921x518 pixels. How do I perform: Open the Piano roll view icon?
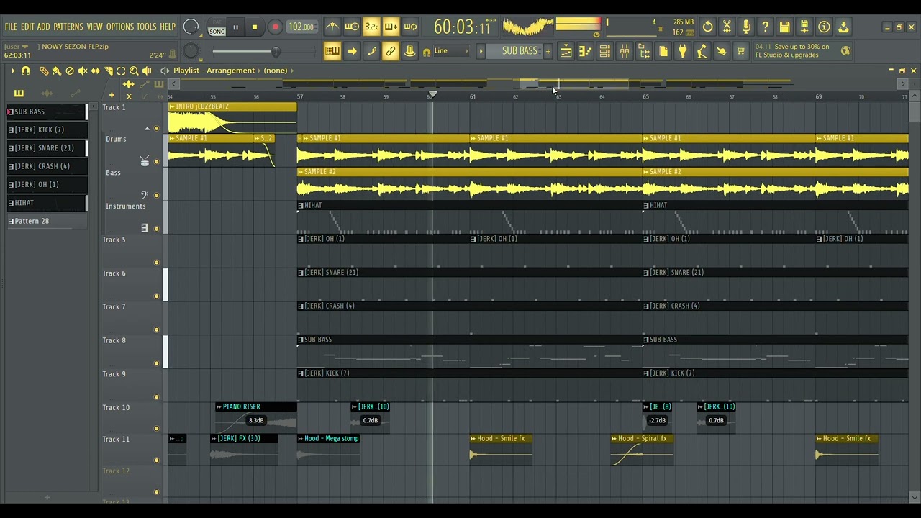(585, 51)
